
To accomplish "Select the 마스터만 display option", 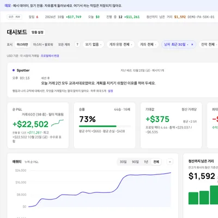I will pos(22,45).
